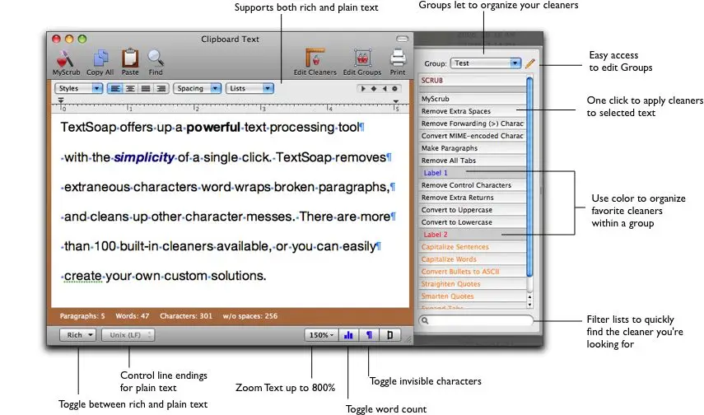Apply the MyScrub cleaner in list

tap(473, 99)
